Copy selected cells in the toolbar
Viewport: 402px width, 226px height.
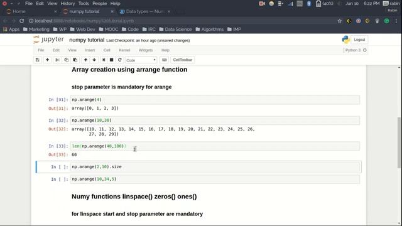tap(66, 60)
